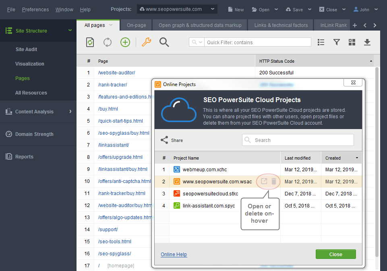
Task: Click the Open project button
Action: pos(261,9)
